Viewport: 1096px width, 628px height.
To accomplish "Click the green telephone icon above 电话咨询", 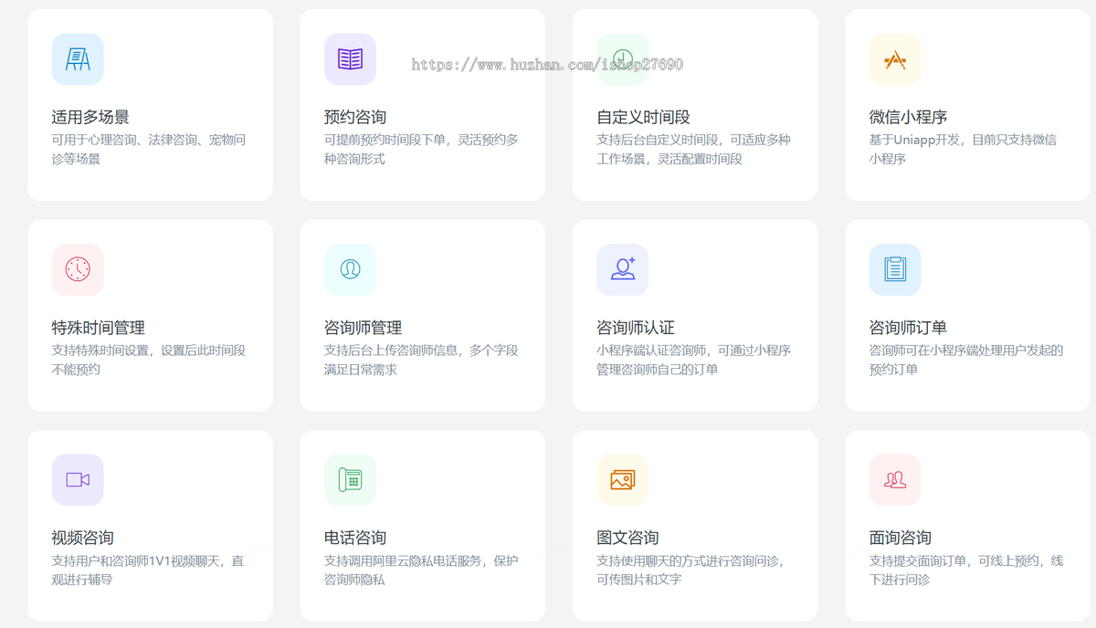I will (x=350, y=479).
